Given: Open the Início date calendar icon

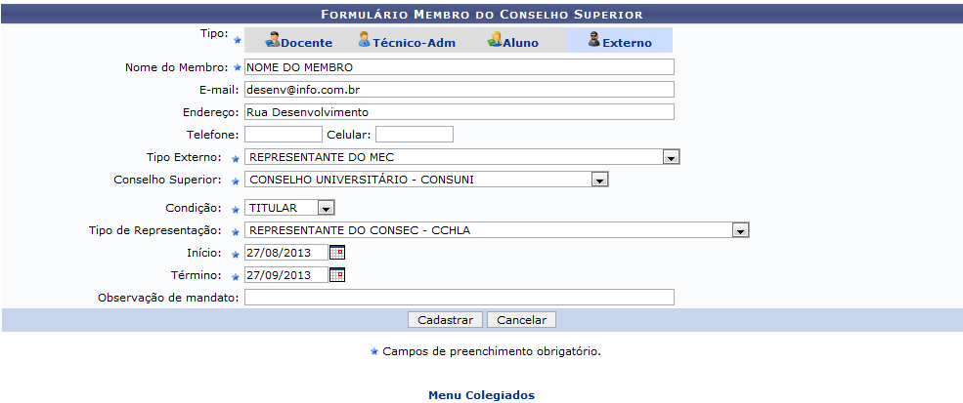Looking at the screenshot, I should (337, 253).
